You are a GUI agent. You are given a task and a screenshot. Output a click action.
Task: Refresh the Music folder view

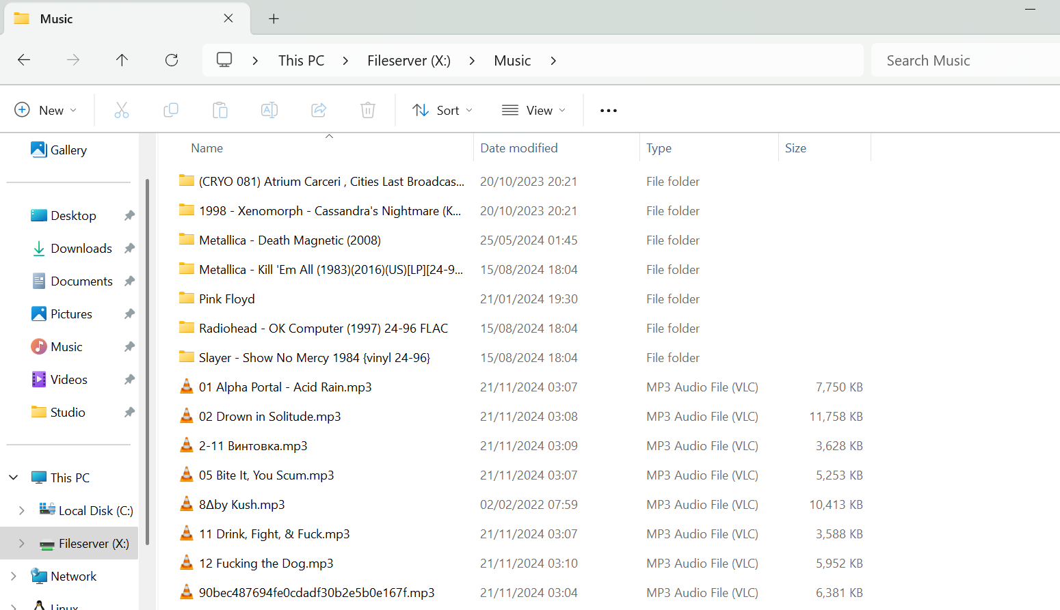[172, 60]
